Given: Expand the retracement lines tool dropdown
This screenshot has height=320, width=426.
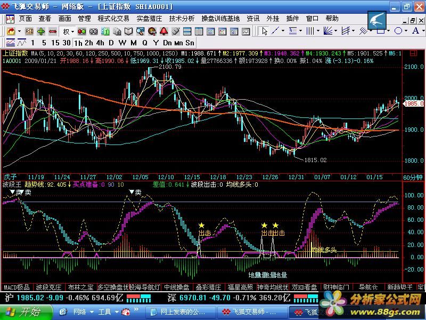Looking at the screenshot, I should click(300, 31).
